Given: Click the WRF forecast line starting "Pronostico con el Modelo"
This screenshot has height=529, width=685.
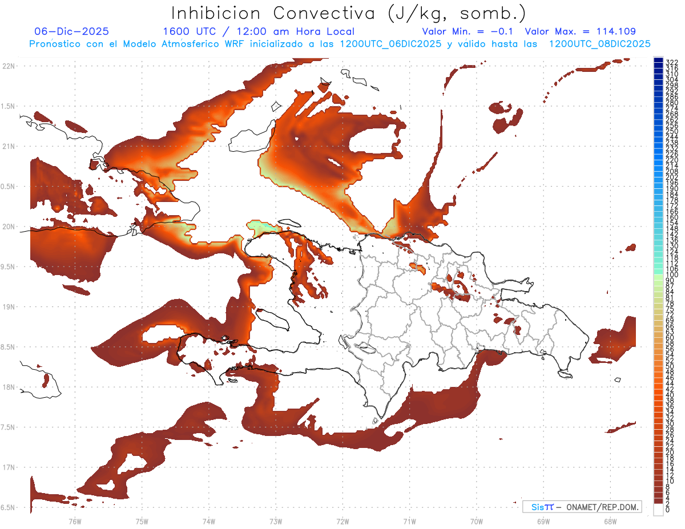Looking at the screenshot, I should pos(340,44).
